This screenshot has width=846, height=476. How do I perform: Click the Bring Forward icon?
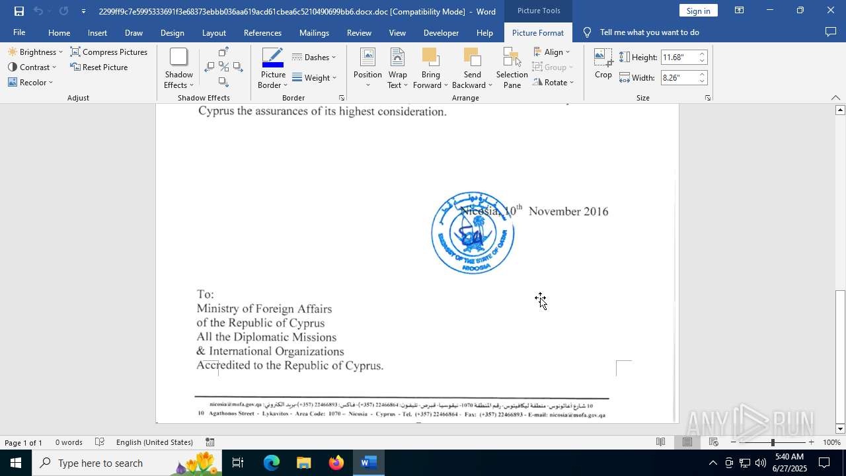click(x=430, y=58)
